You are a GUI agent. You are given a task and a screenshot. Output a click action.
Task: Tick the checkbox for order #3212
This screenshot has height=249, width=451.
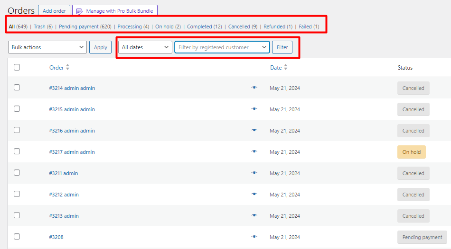pos(17,194)
